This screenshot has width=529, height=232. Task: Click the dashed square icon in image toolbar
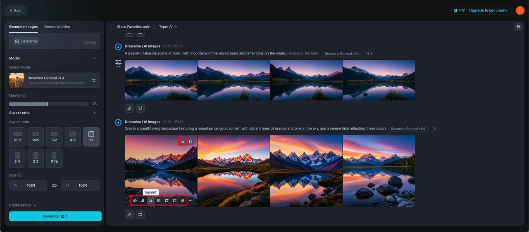tap(175, 201)
